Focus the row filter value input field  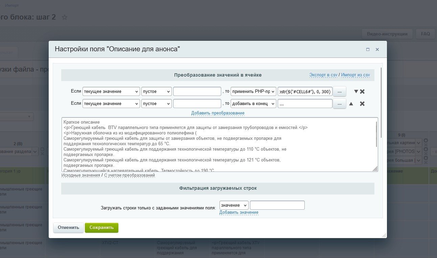[277, 205]
